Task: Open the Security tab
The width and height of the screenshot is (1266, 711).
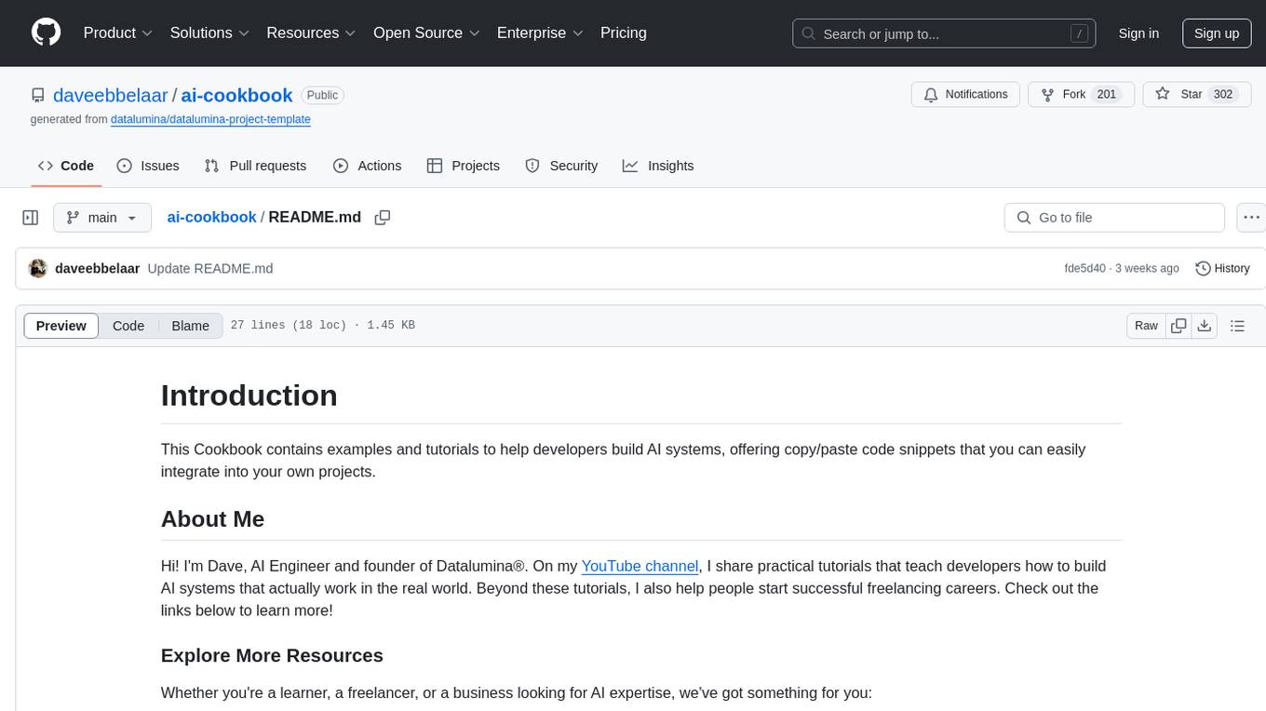Action: click(x=561, y=166)
